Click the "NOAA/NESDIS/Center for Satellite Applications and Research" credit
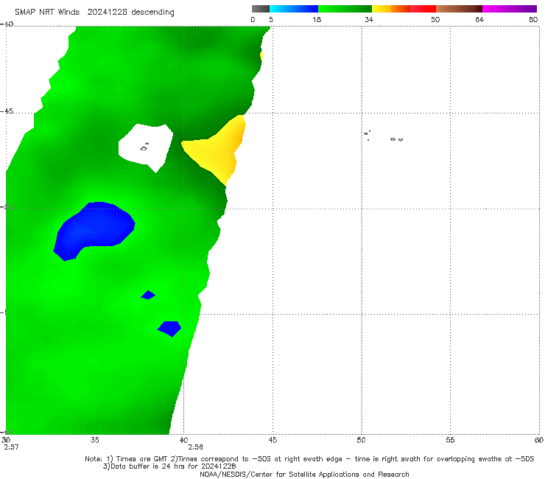 (x=304, y=474)
